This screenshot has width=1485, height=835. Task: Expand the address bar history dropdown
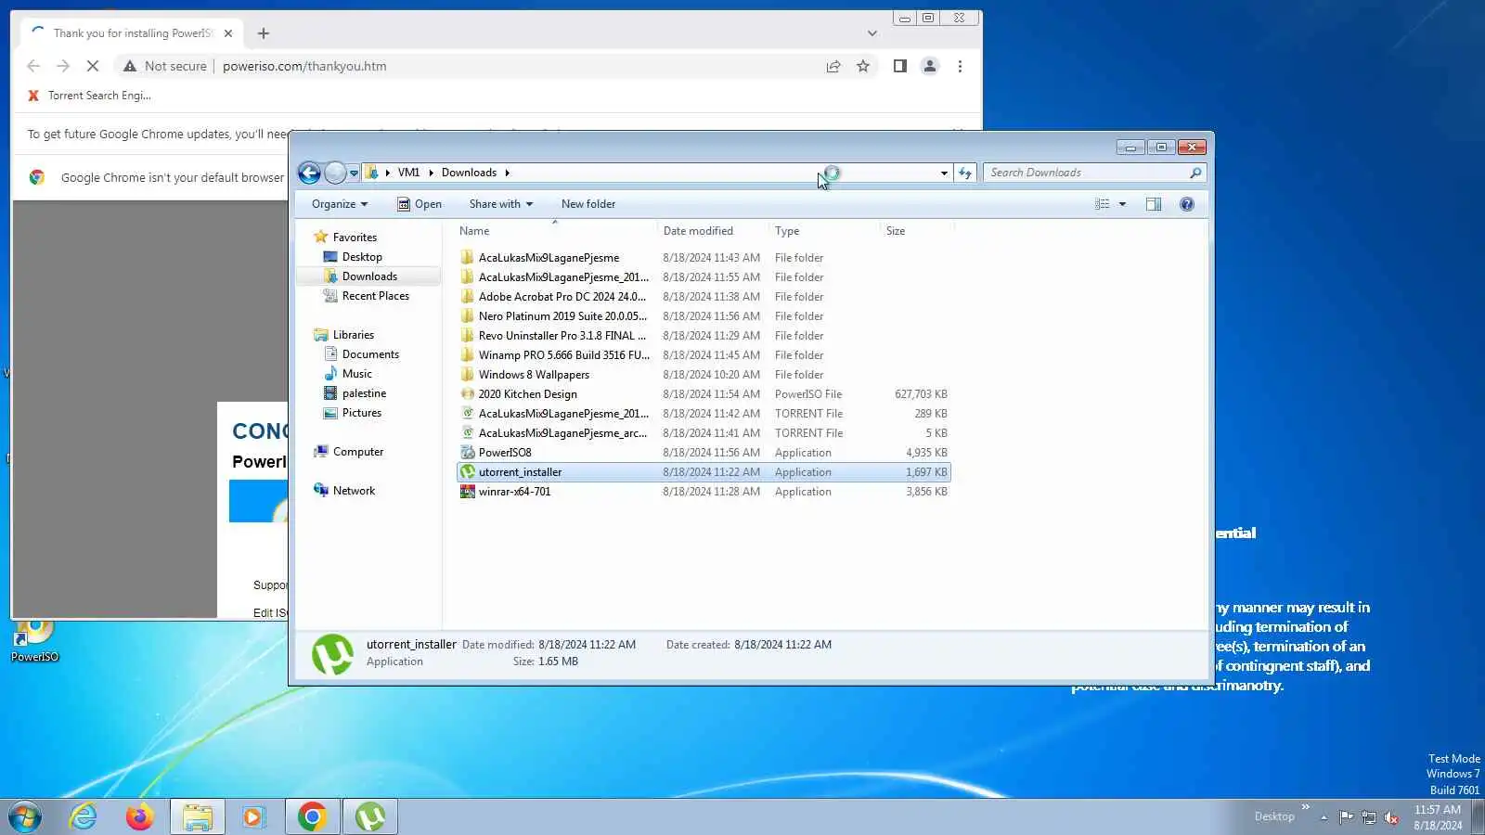pyautogui.click(x=944, y=173)
